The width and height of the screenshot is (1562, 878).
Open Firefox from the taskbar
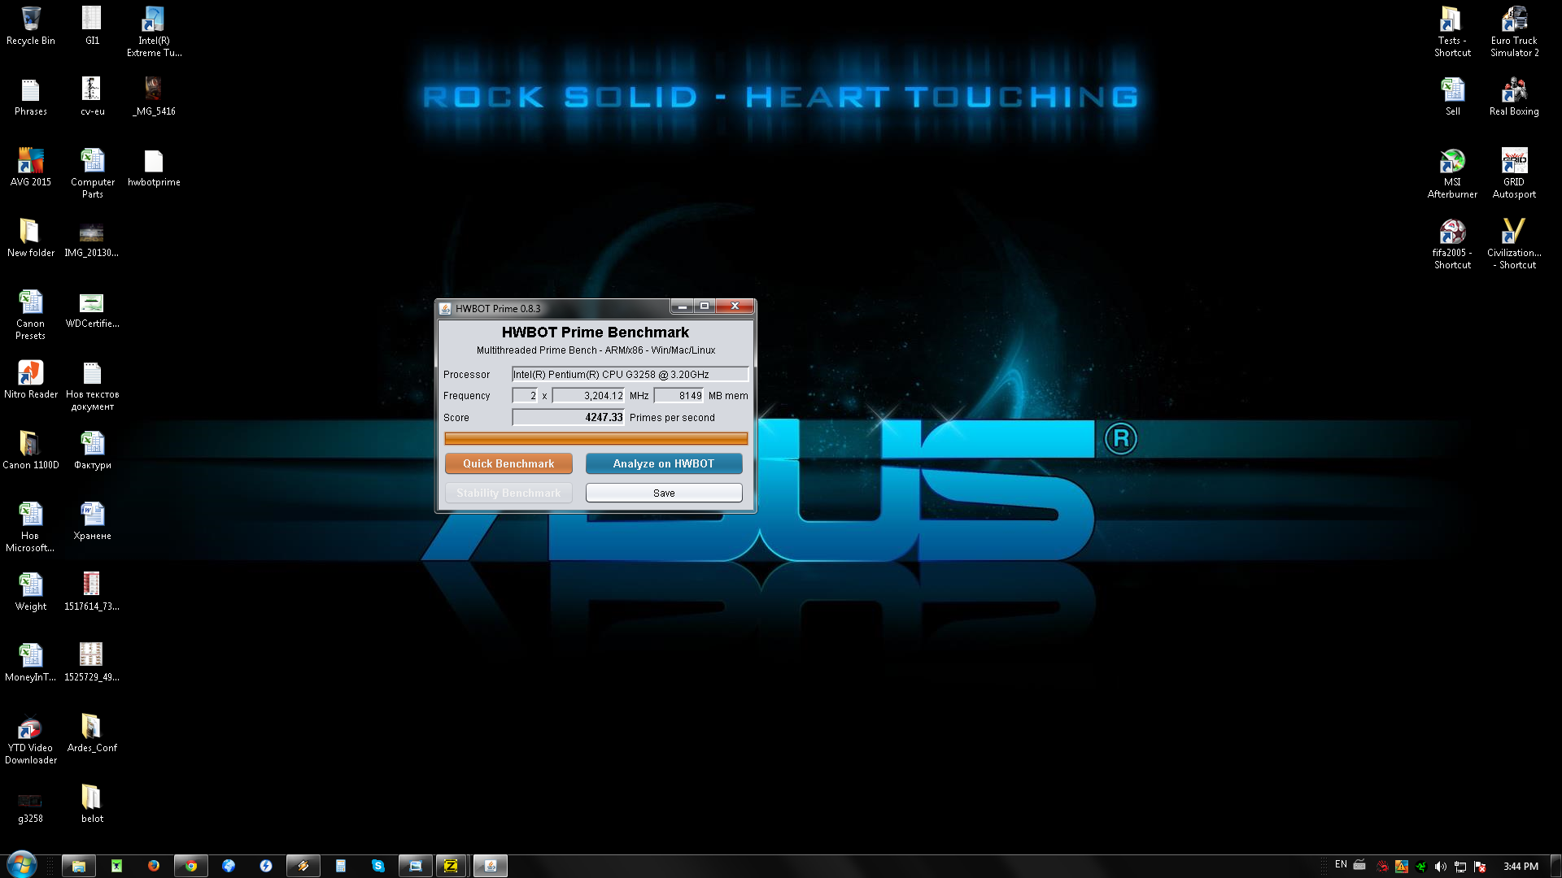(x=154, y=866)
